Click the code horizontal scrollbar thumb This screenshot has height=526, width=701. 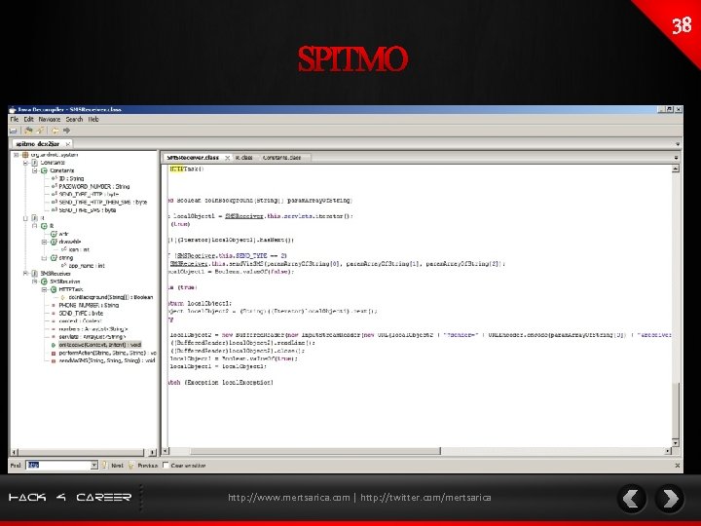(315, 451)
